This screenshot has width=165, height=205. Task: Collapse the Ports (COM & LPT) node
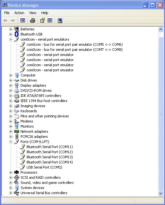point(11,142)
